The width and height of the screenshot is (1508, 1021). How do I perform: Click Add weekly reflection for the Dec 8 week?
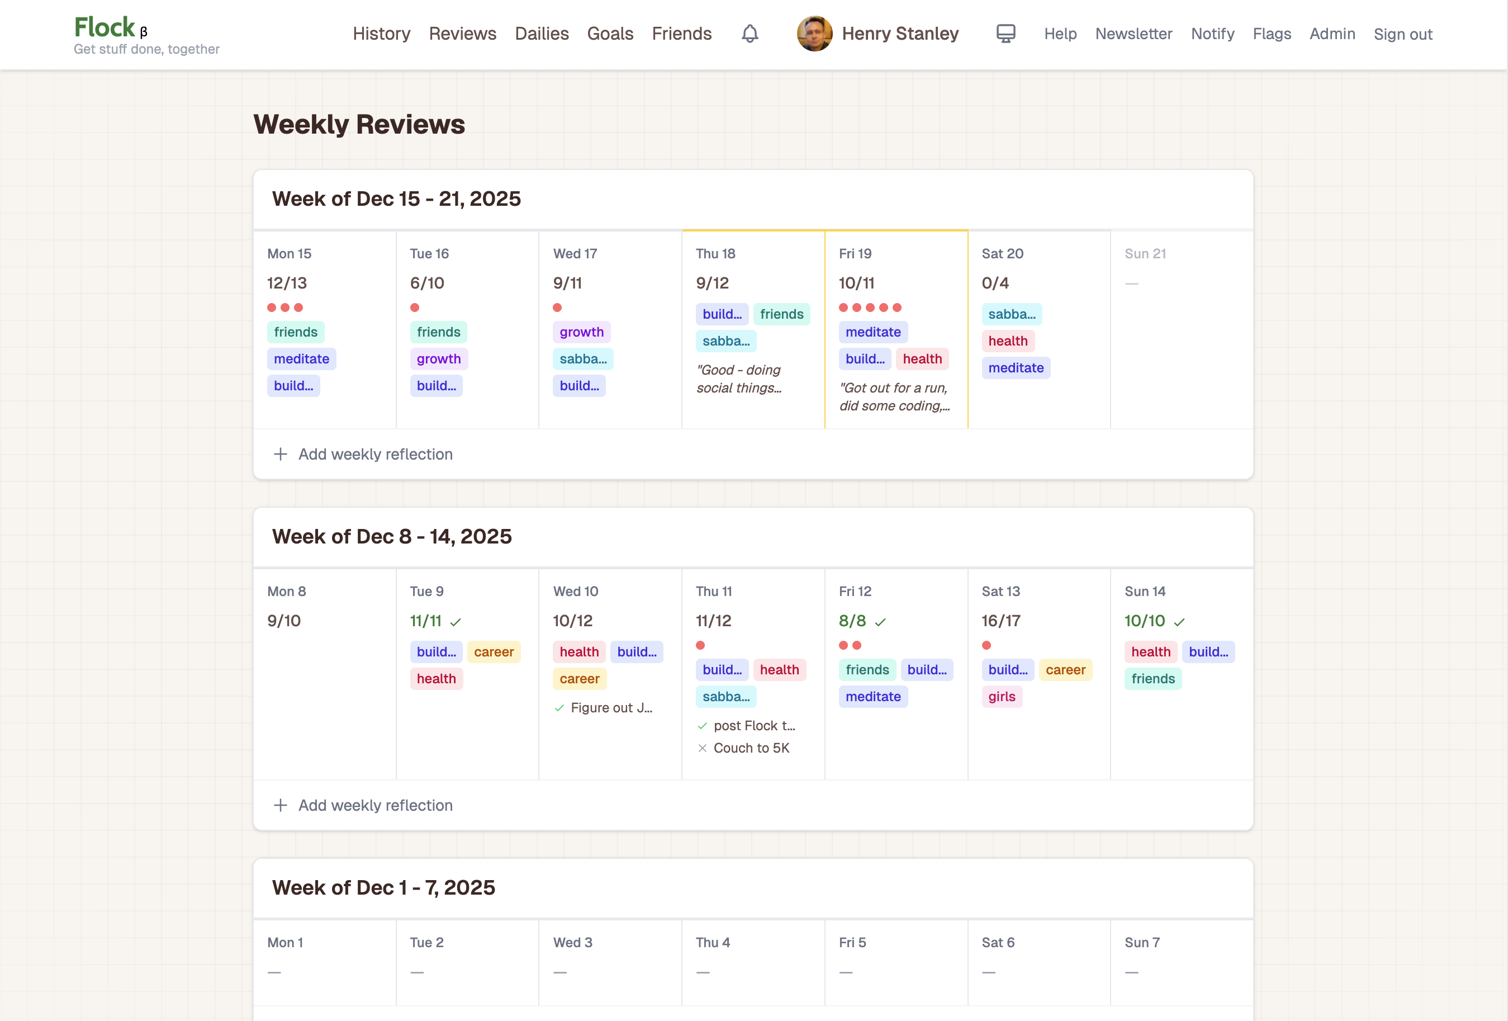click(375, 805)
